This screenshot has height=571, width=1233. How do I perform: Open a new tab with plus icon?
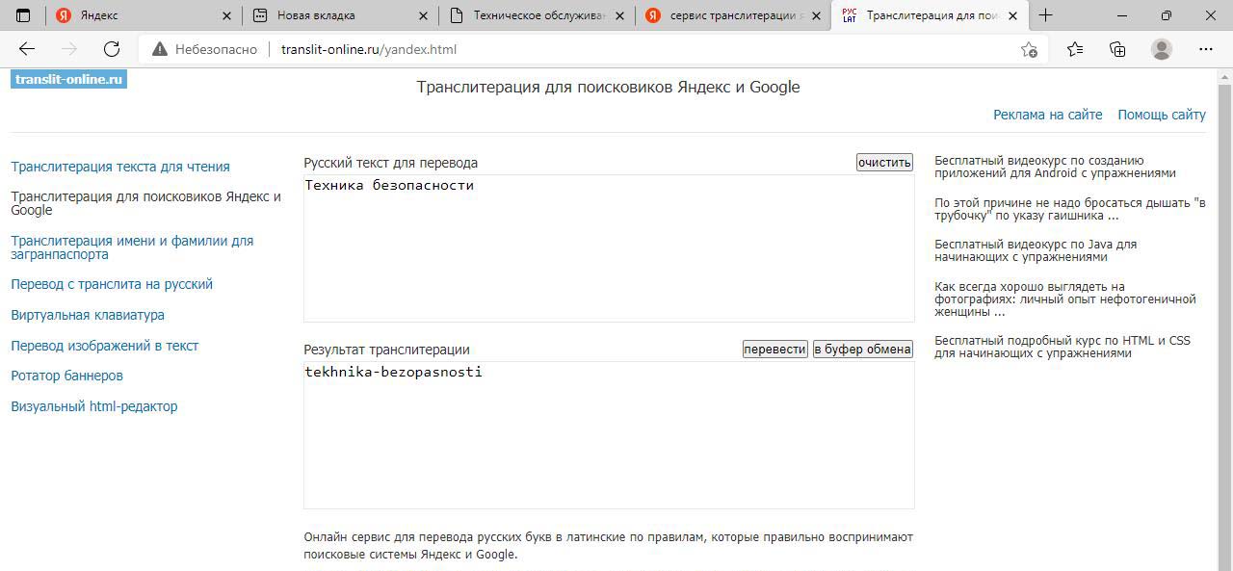[1045, 15]
